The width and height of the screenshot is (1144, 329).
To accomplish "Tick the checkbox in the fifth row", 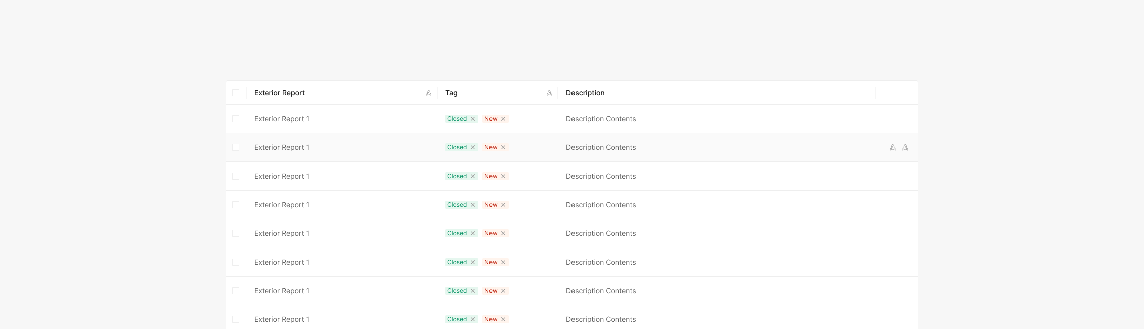I will tap(236, 233).
